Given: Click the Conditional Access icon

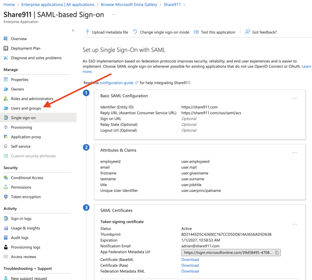Looking at the screenshot, I should (6, 178).
